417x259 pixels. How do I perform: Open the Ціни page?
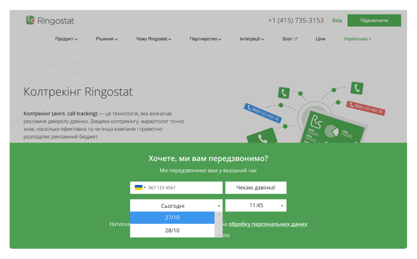[x=320, y=39]
